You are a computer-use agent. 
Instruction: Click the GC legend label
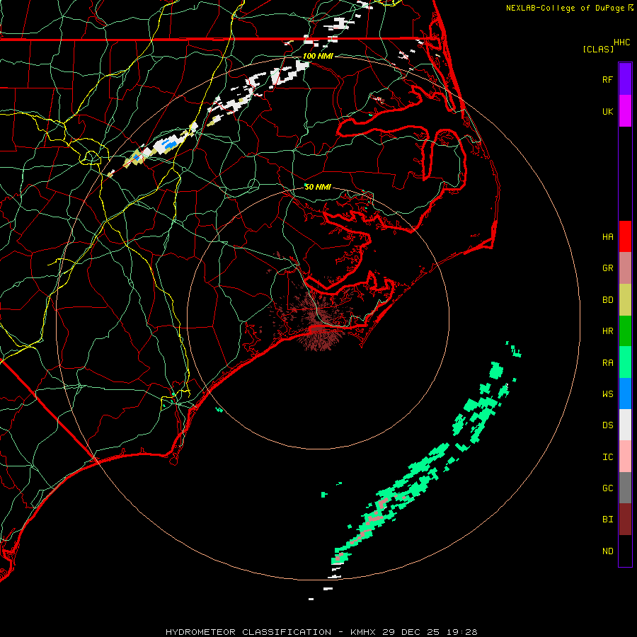607,488
